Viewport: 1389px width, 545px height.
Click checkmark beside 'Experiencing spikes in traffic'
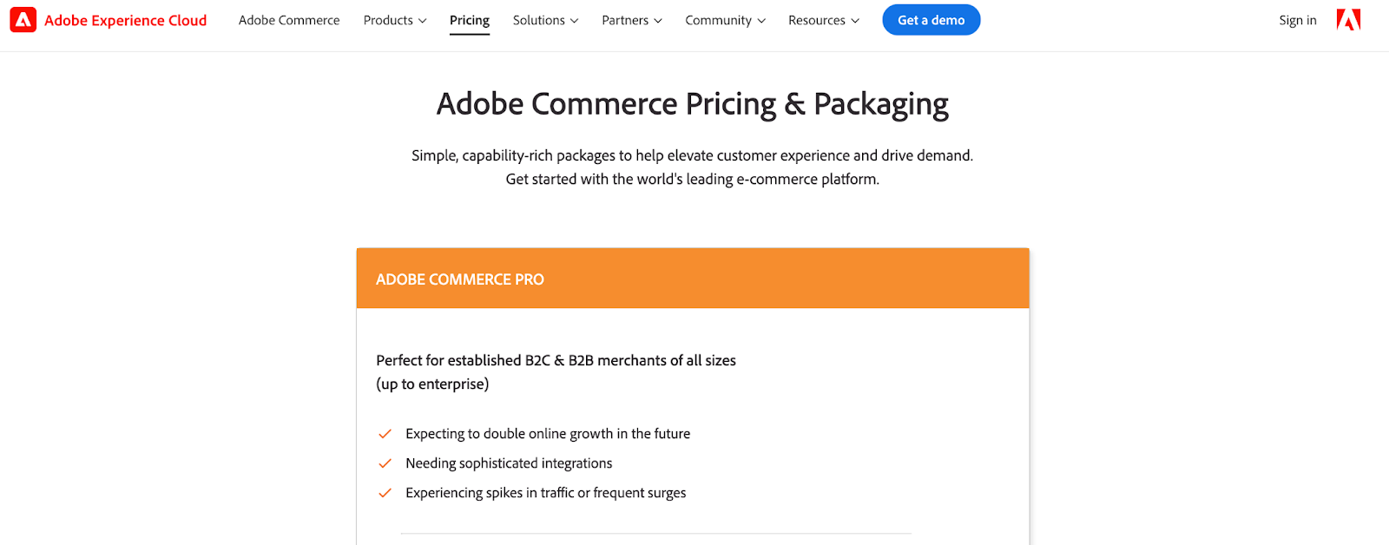pyautogui.click(x=385, y=493)
